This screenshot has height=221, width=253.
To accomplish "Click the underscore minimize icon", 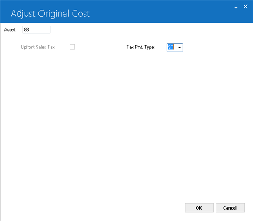I will 236,7.
